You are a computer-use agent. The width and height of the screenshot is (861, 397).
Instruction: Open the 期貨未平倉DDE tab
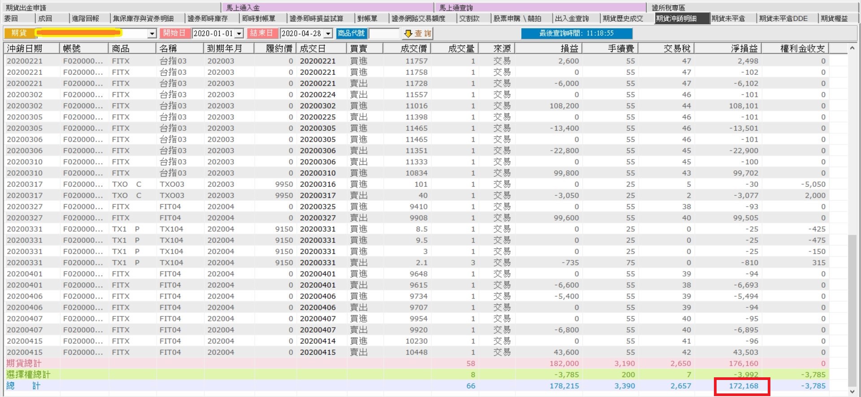click(787, 18)
